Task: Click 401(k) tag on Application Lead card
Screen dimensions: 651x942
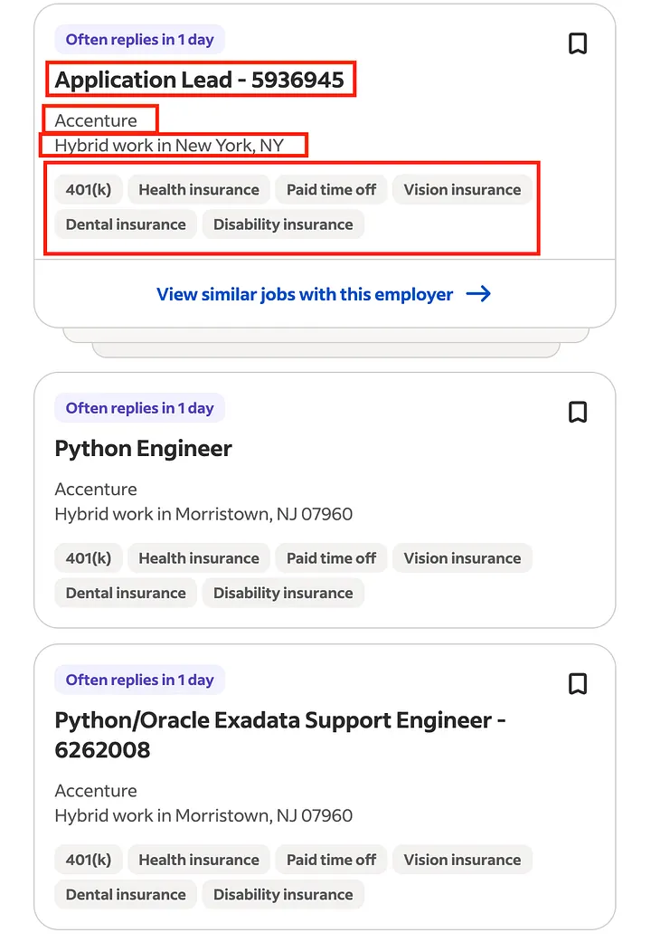Action: [89, 190]
